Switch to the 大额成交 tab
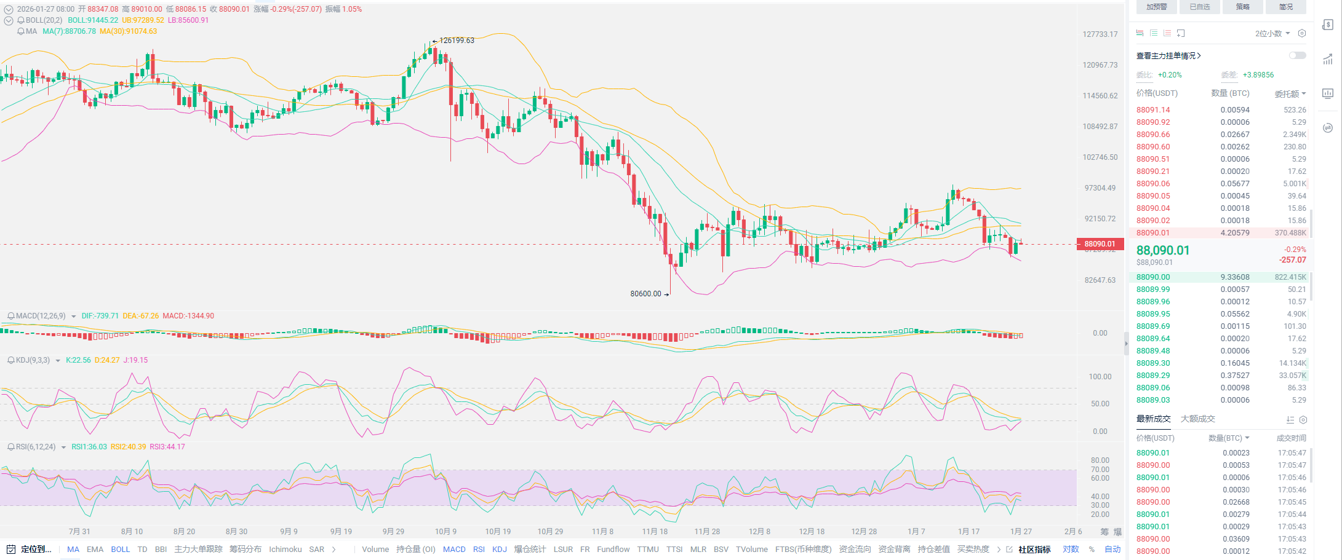 point(1197,419)
